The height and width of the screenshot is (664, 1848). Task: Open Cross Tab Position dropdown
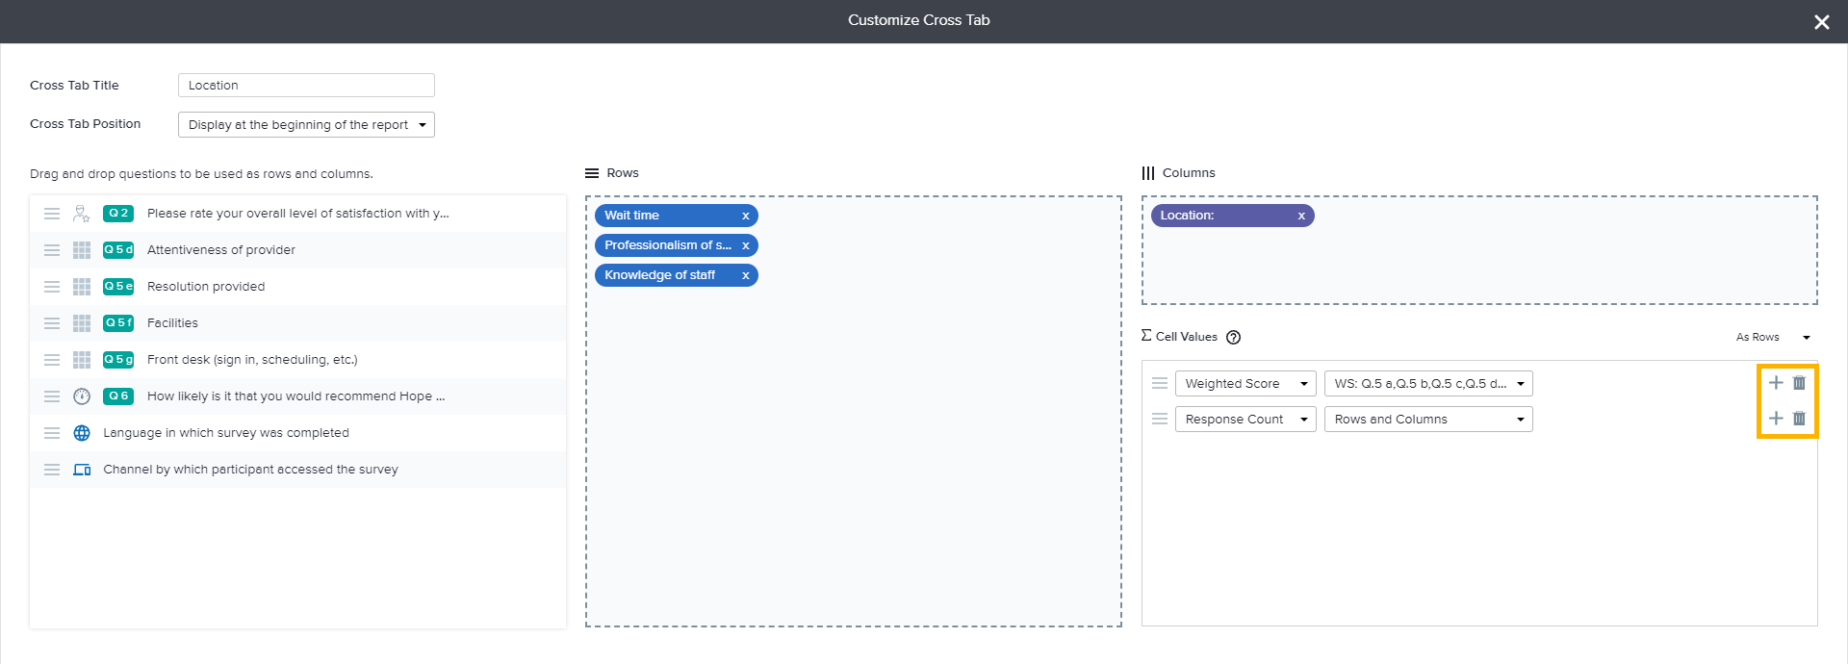tap(306, 125)
